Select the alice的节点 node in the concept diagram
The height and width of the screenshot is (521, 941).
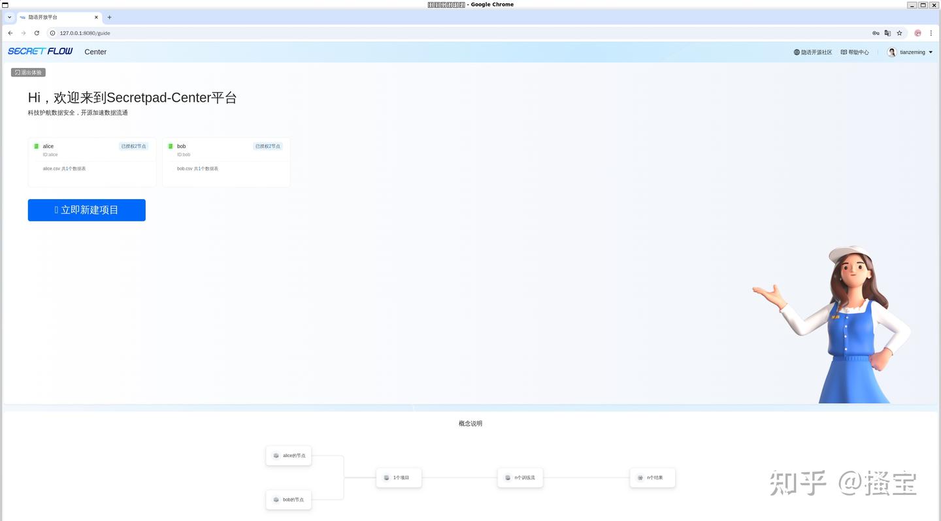(x=288, y=455)
